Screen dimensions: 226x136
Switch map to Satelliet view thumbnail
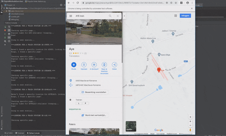(x=131, y=126)
